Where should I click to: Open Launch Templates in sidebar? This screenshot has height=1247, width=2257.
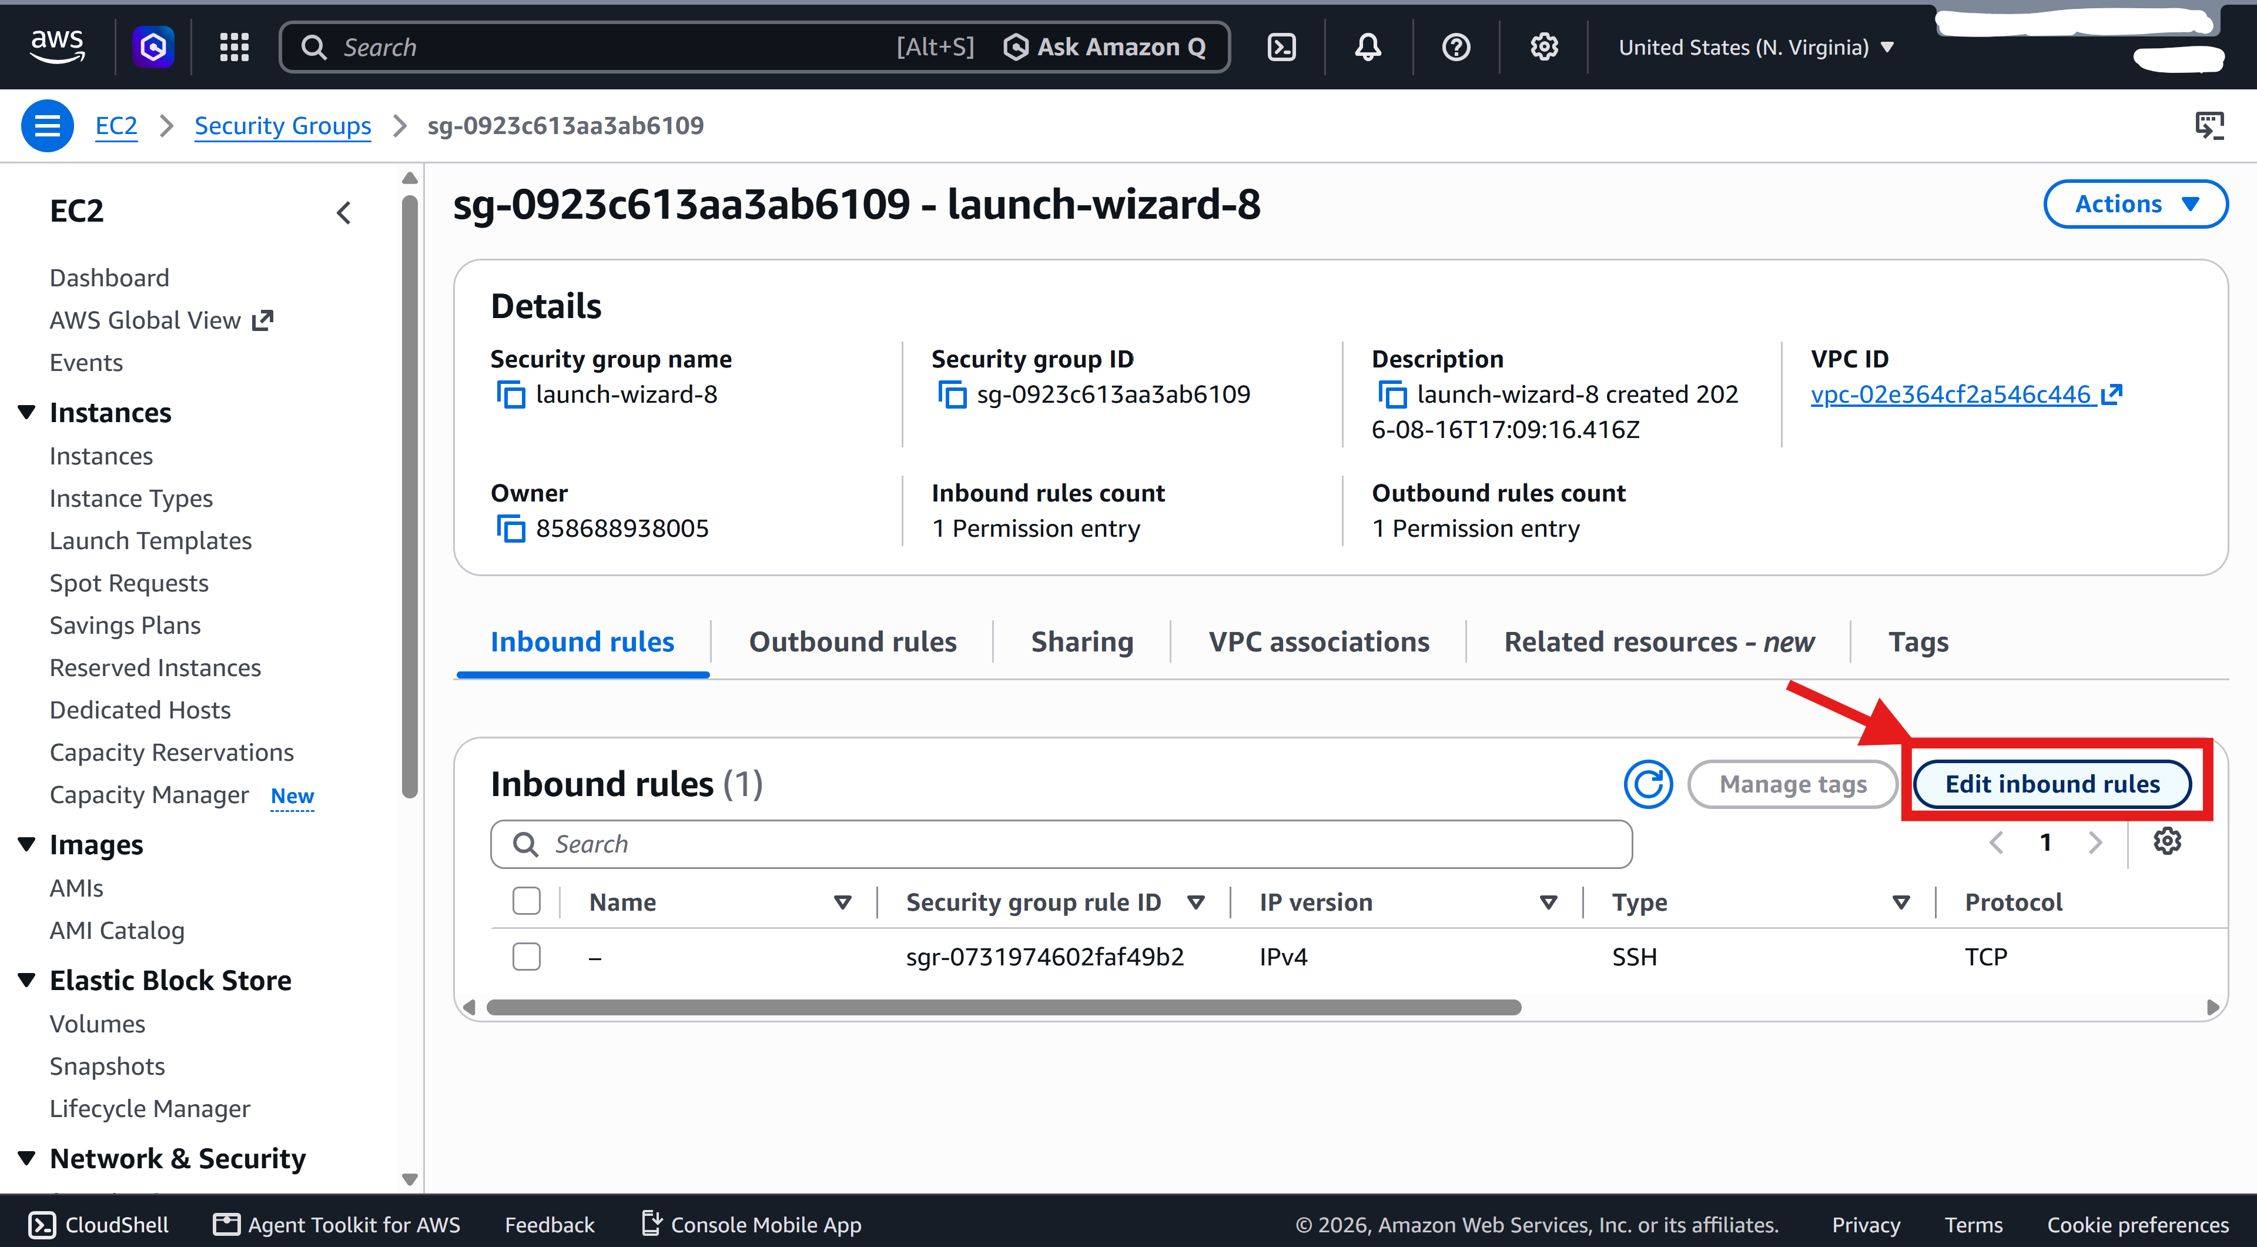coord(150,541)
